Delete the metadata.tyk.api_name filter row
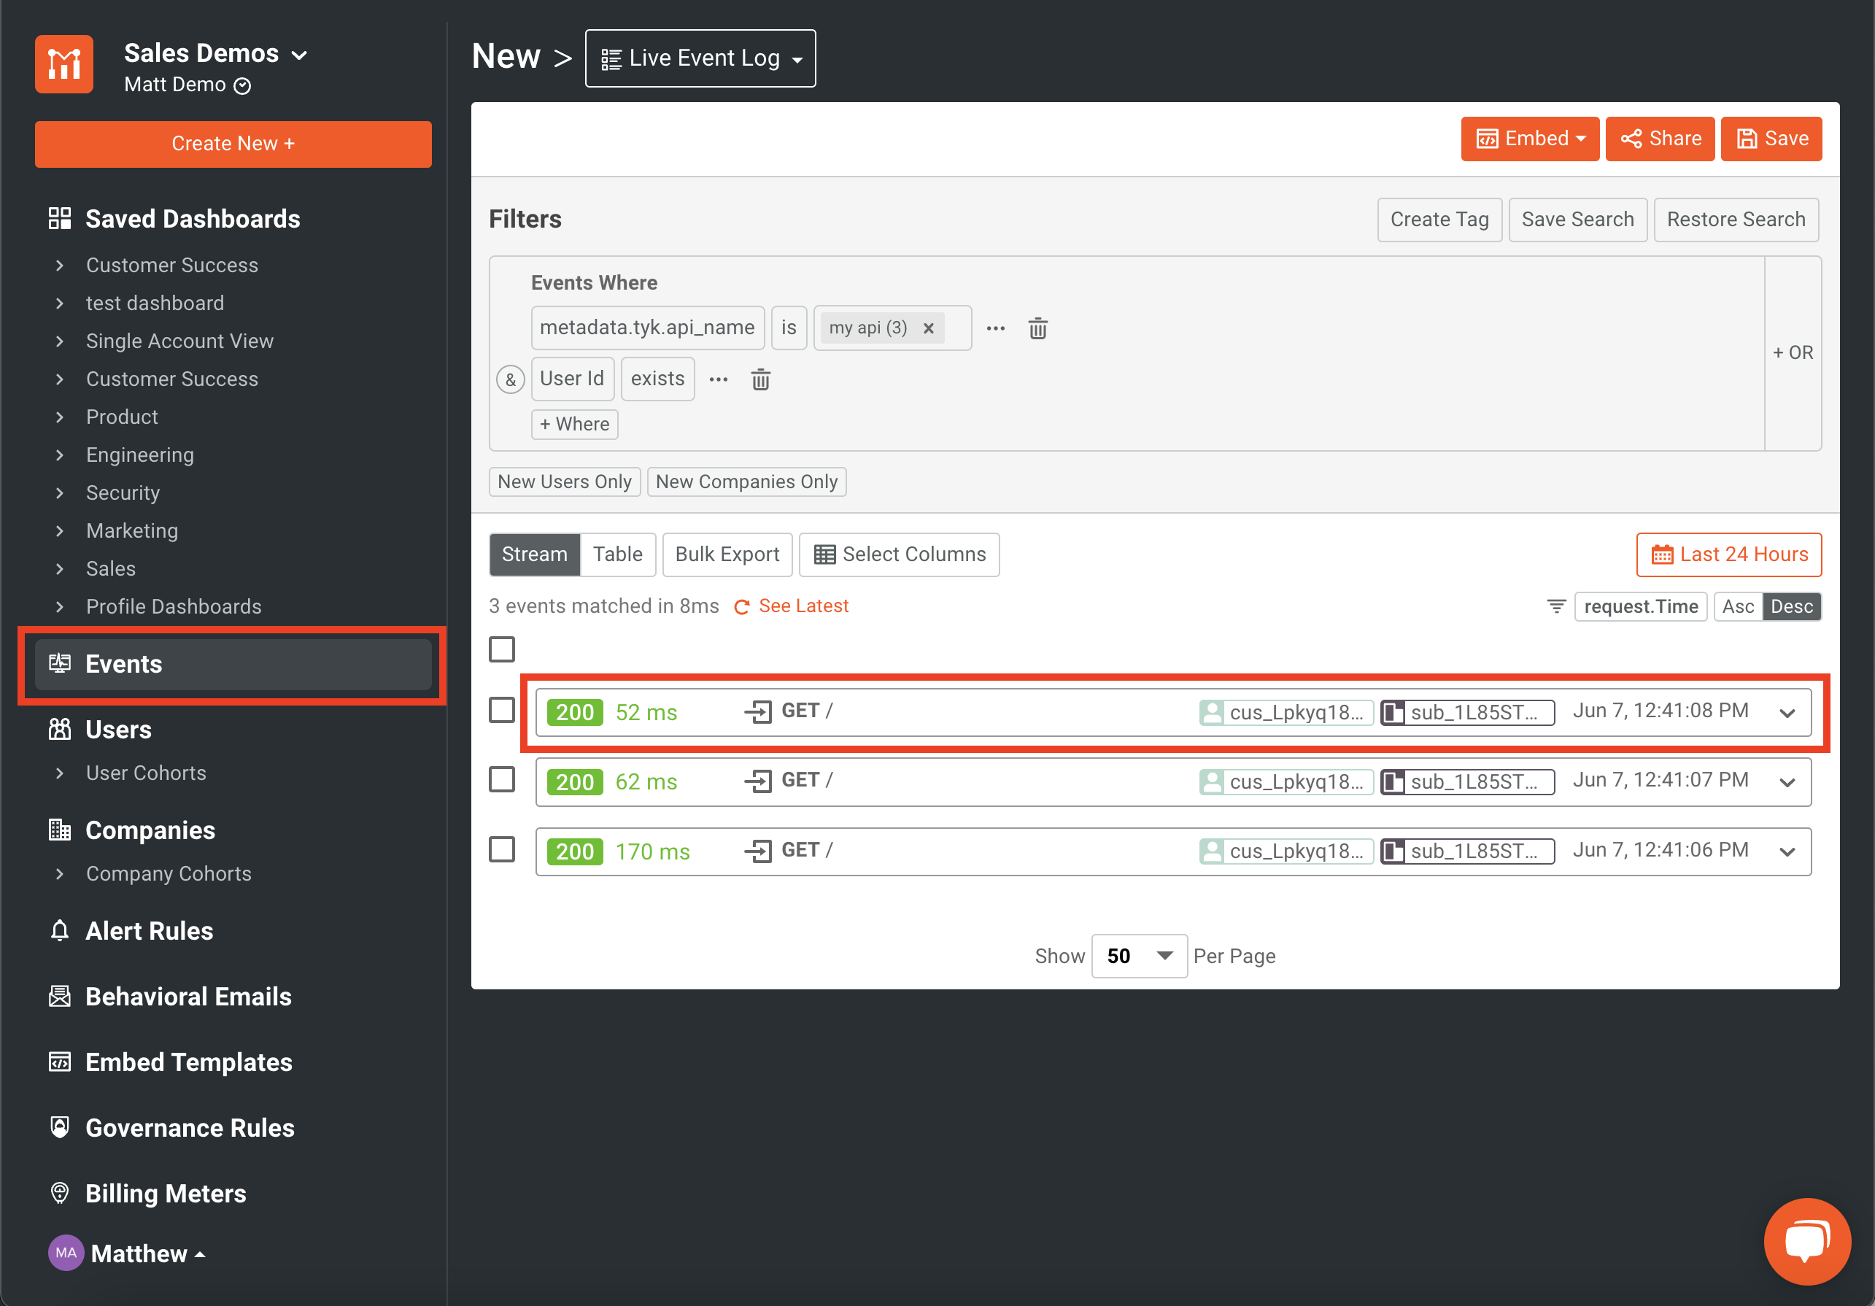 point(1037,328)
